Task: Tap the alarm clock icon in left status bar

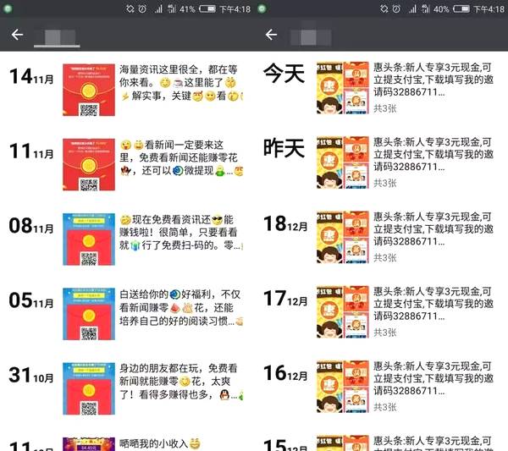Action: pos(142,9)
